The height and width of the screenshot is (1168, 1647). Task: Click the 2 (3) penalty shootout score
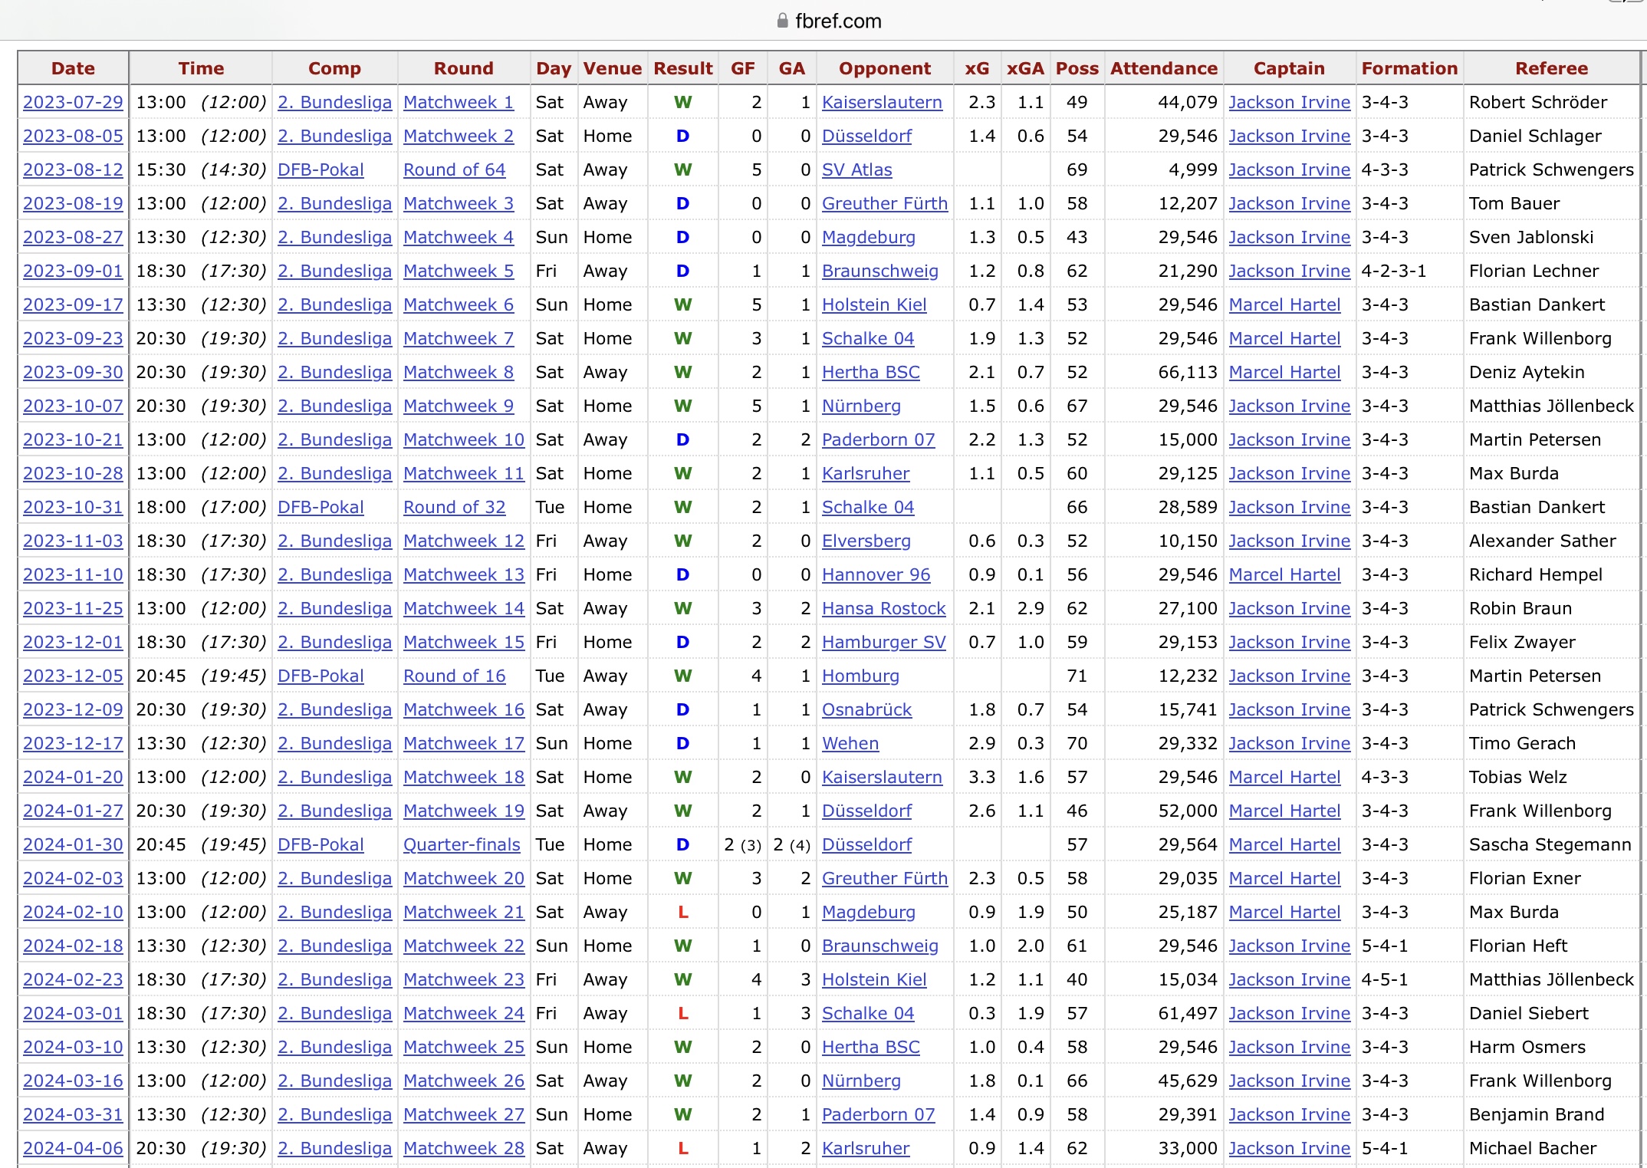pos(742,844)
